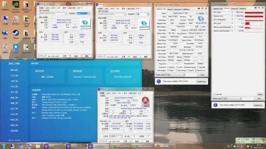Click the GPU Load sensor graph
This screenshot has width=266, height=149.
pyautogui.click(x=254, y=24)
